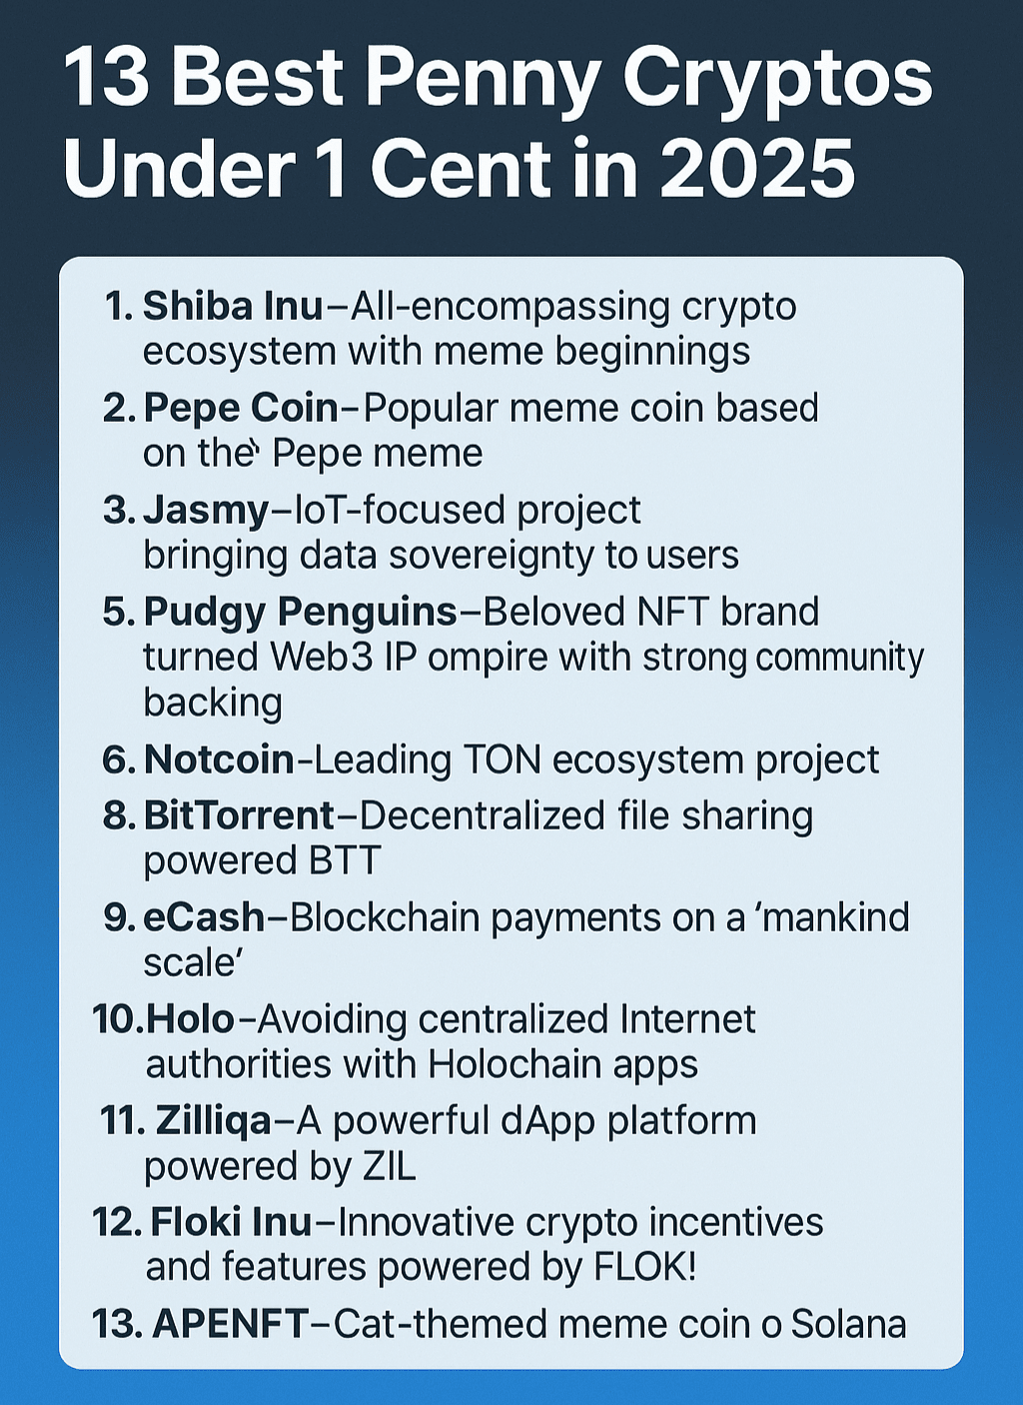Screen dimensions: 1023x1405
Task: Click "Leading TON ecosystem project" description
Action: point(596,760)
